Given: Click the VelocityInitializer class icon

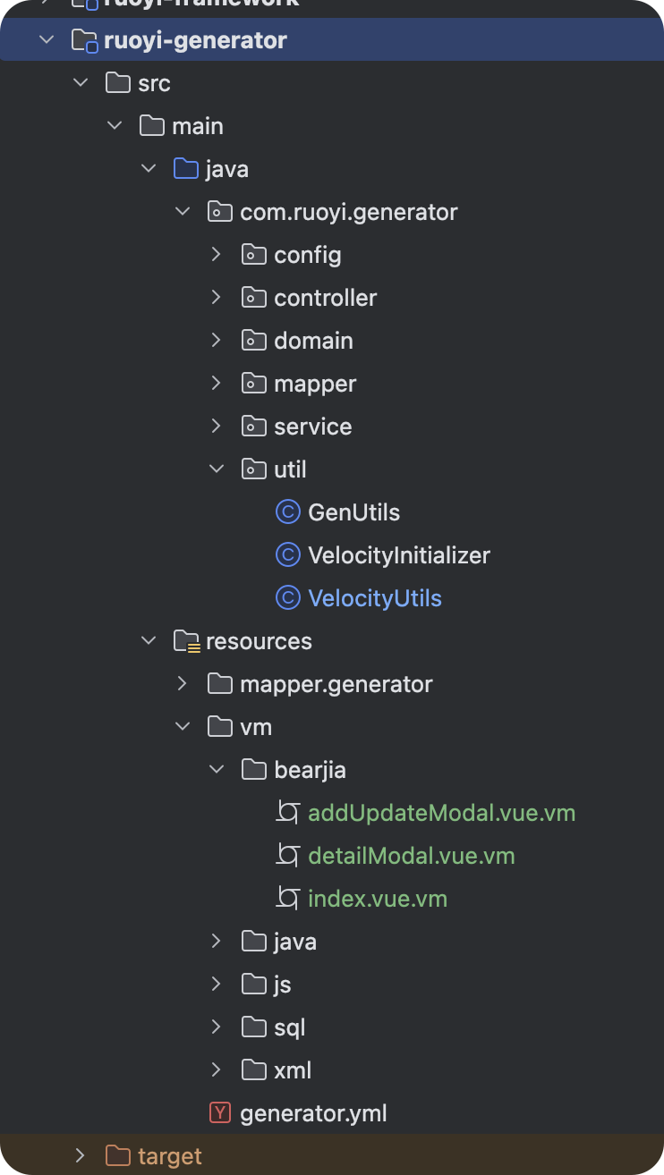Looking at the screenshot, I should [287, 555].
